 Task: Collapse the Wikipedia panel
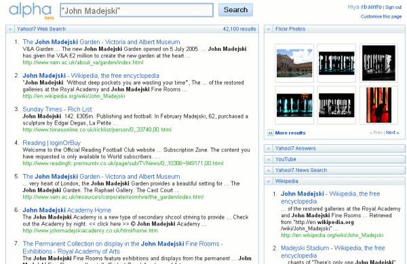[269, 181]
